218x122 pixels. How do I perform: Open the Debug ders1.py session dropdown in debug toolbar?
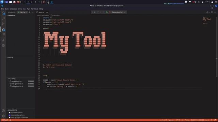(x=119, y=12)
